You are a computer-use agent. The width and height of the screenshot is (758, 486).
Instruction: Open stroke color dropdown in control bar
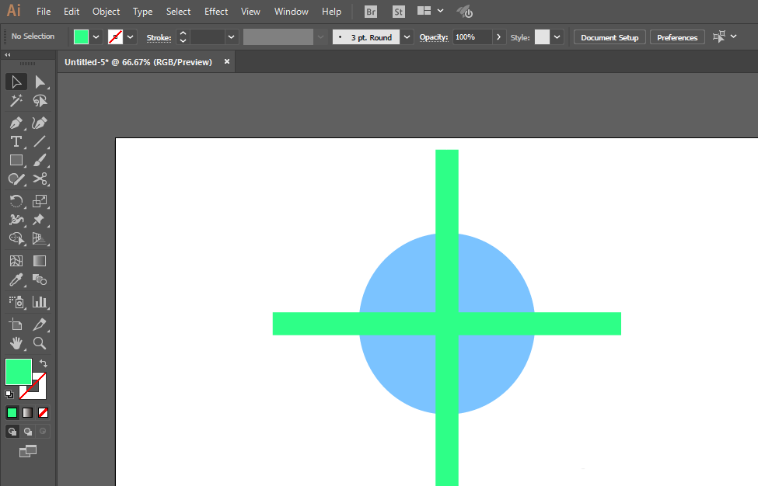131,37
